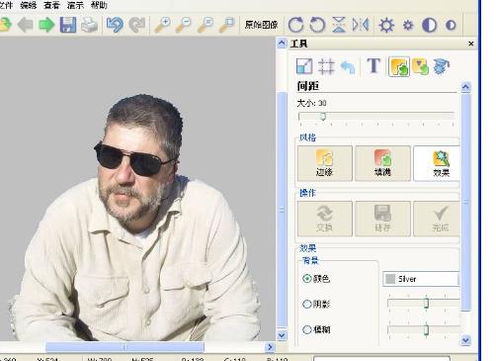Click the tools panel scroll up arrow
Screen dimensions: 496x361
pos(465,87)
